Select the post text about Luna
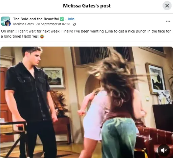This screenshot has width=173, height=158. (86, 34)
